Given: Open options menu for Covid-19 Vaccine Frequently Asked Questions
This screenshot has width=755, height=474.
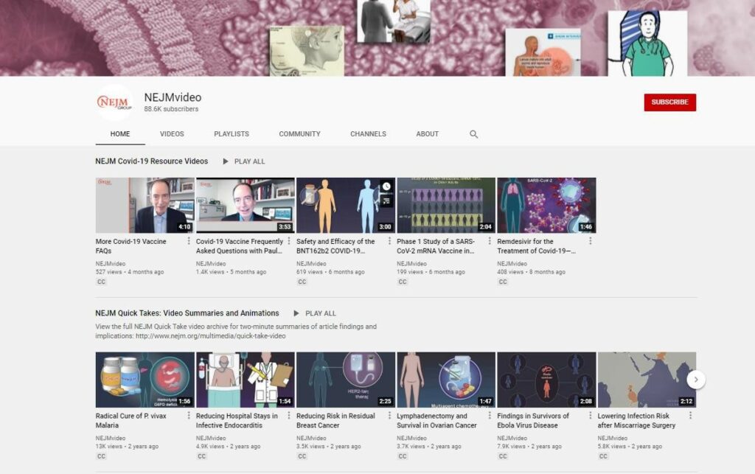Looking at the screenshot, I should 289,241.
